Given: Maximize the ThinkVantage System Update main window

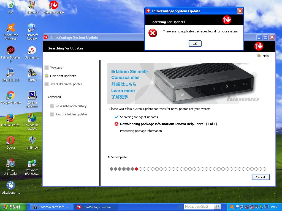Looking at the screenshot, I should pyautogui.click(x=265, y=37).
